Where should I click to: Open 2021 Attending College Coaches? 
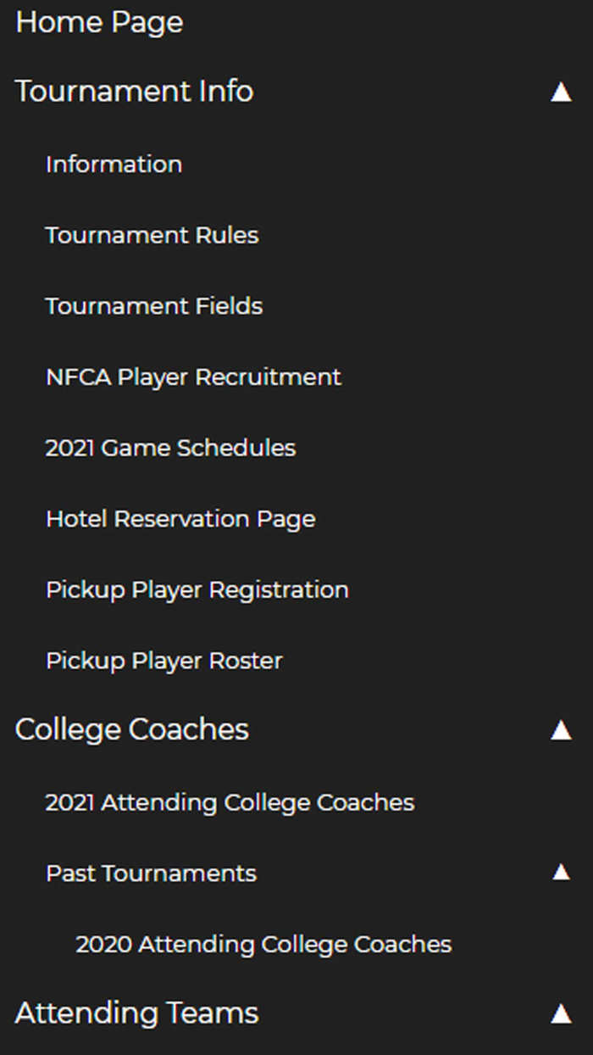(230, 802)
